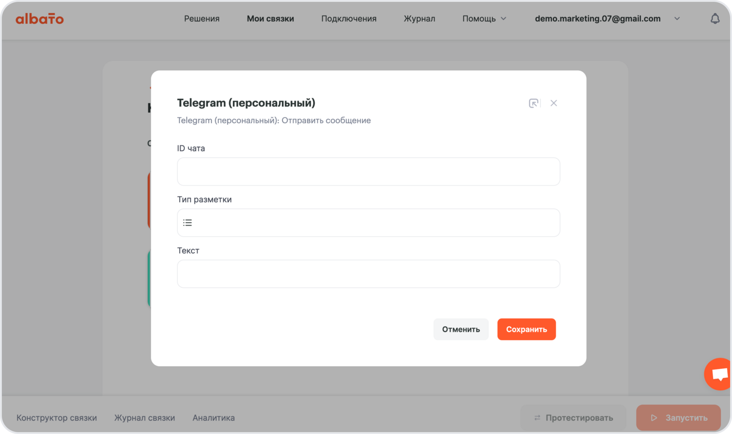Click the Протестировать arrows icon

(x=538, y=418)
